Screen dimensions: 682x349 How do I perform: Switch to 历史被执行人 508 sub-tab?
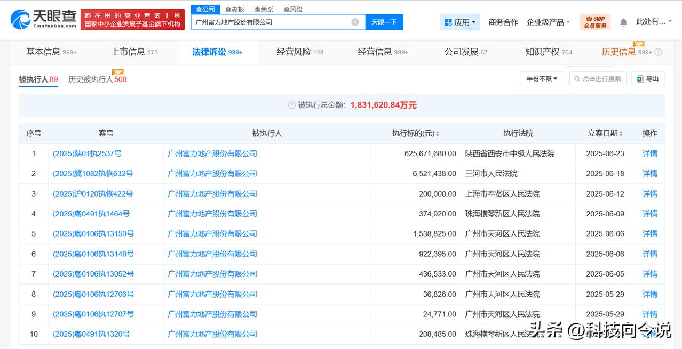(x=97, y=79)
